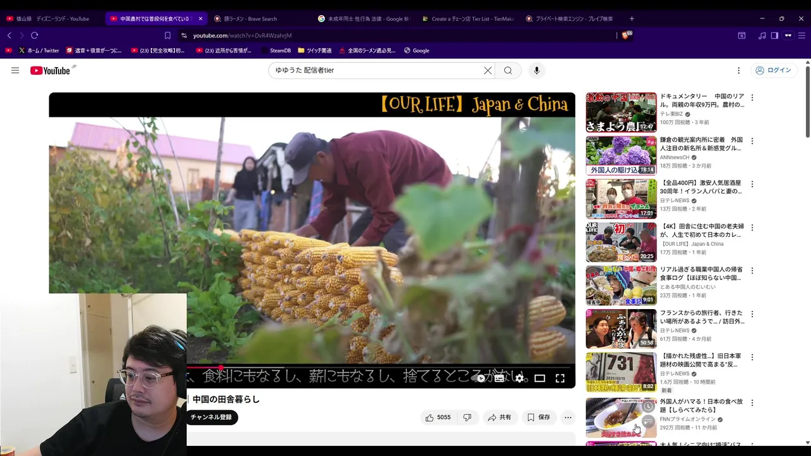
Task: Toggle the browser sidebar panel icon
Action: pos(774,35)
